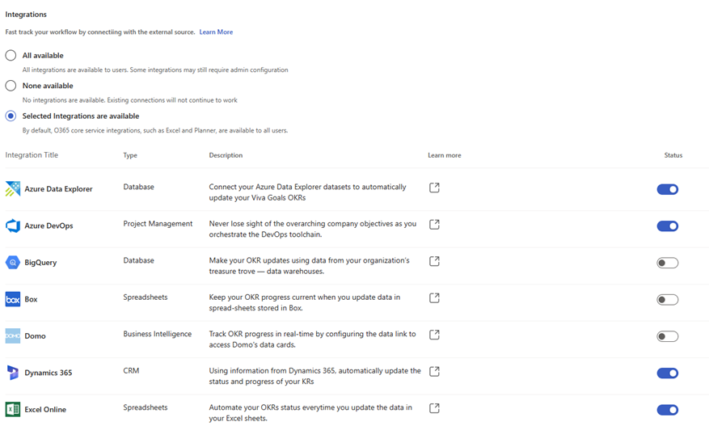
Task: Click the Azure DevOps title text
Action: tap(49, 226)
